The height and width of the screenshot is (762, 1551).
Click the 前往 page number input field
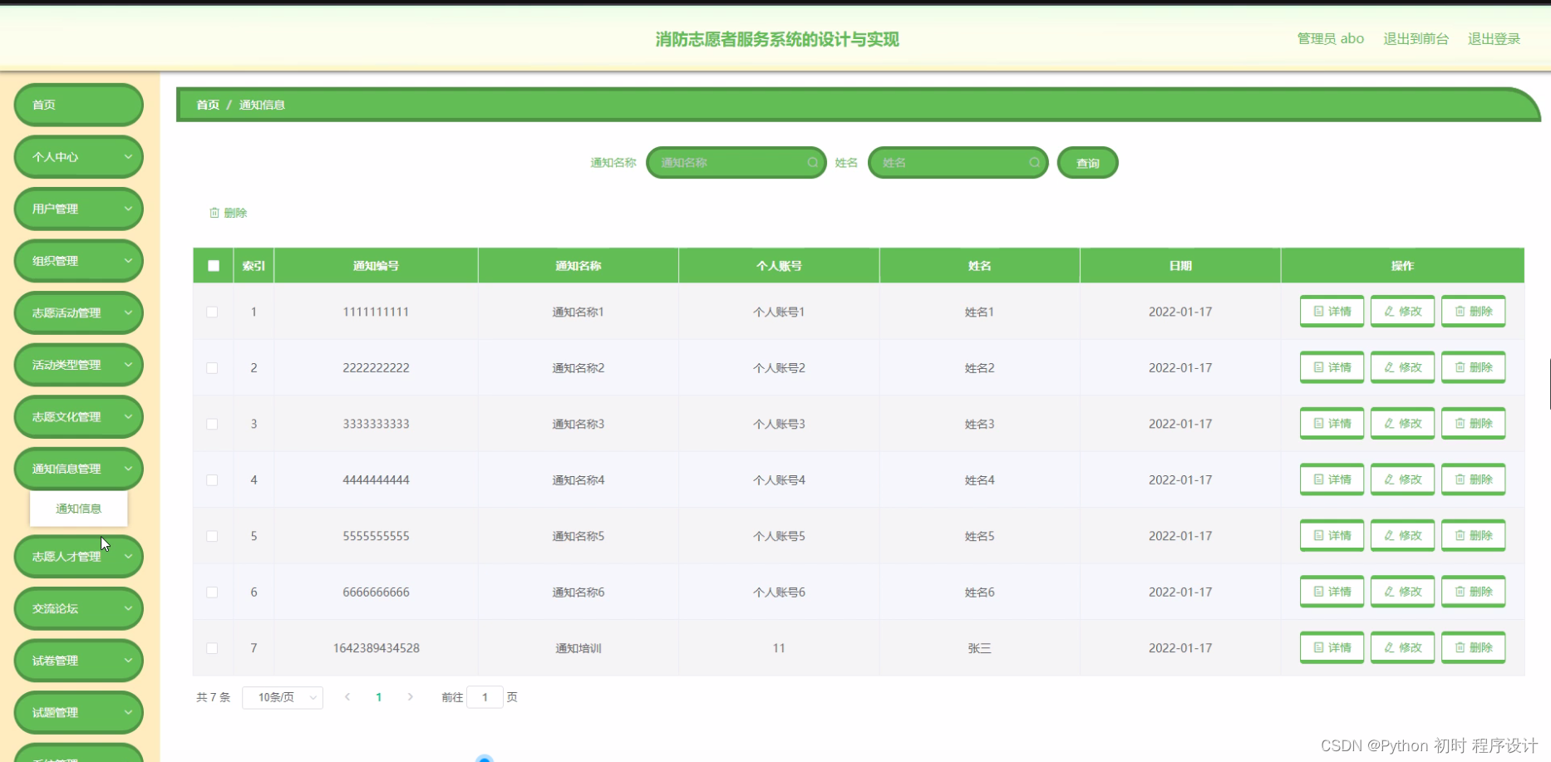[x=485, y=697]
